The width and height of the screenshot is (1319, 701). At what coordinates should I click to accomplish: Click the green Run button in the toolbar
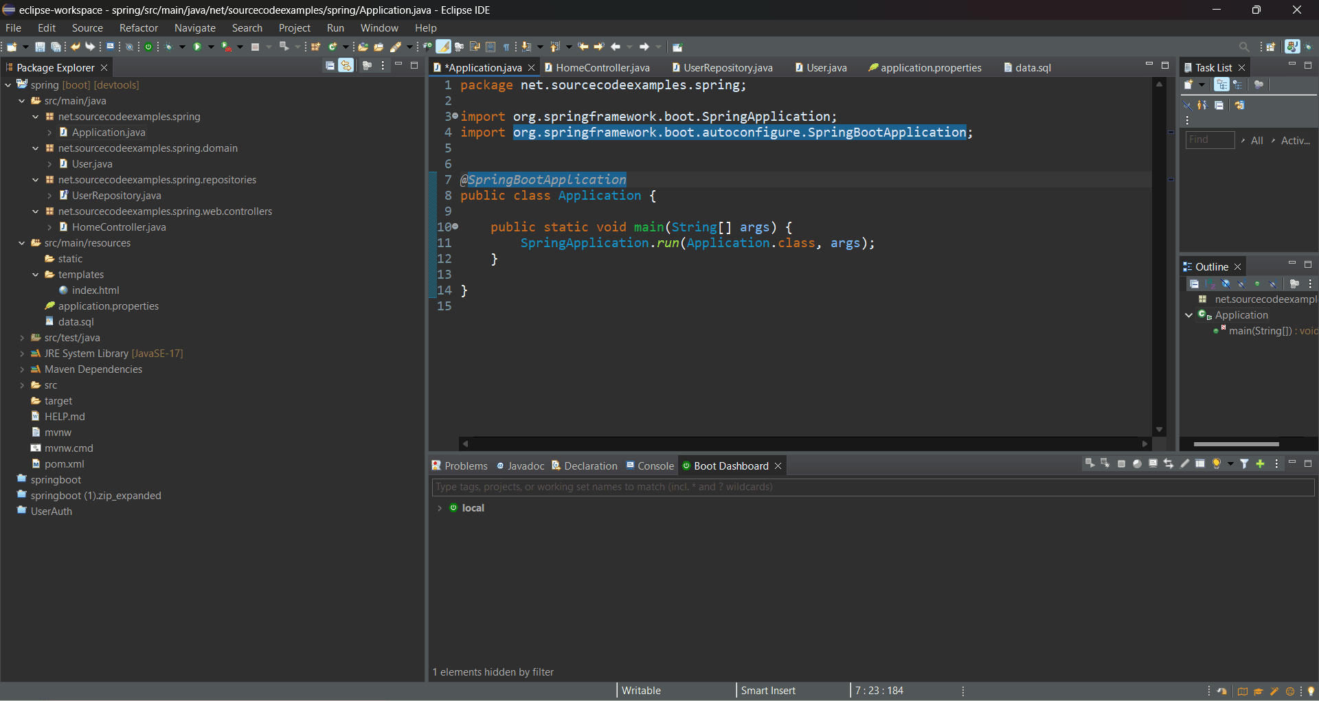pyautogui.click(x=197, y=47)
